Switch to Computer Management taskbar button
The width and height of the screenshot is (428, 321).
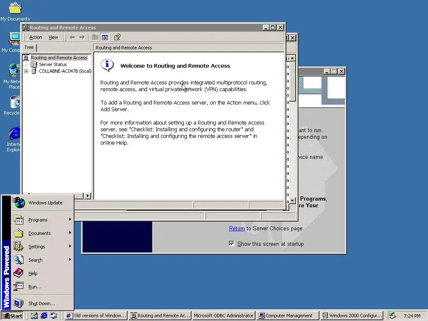[x=288, y=316]
